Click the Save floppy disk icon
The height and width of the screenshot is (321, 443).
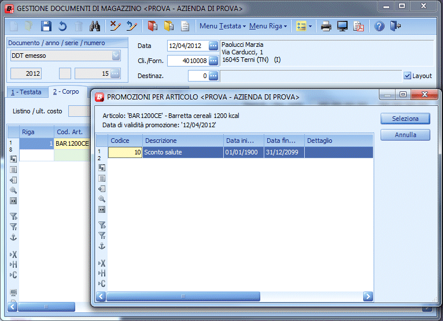(46, 26)
